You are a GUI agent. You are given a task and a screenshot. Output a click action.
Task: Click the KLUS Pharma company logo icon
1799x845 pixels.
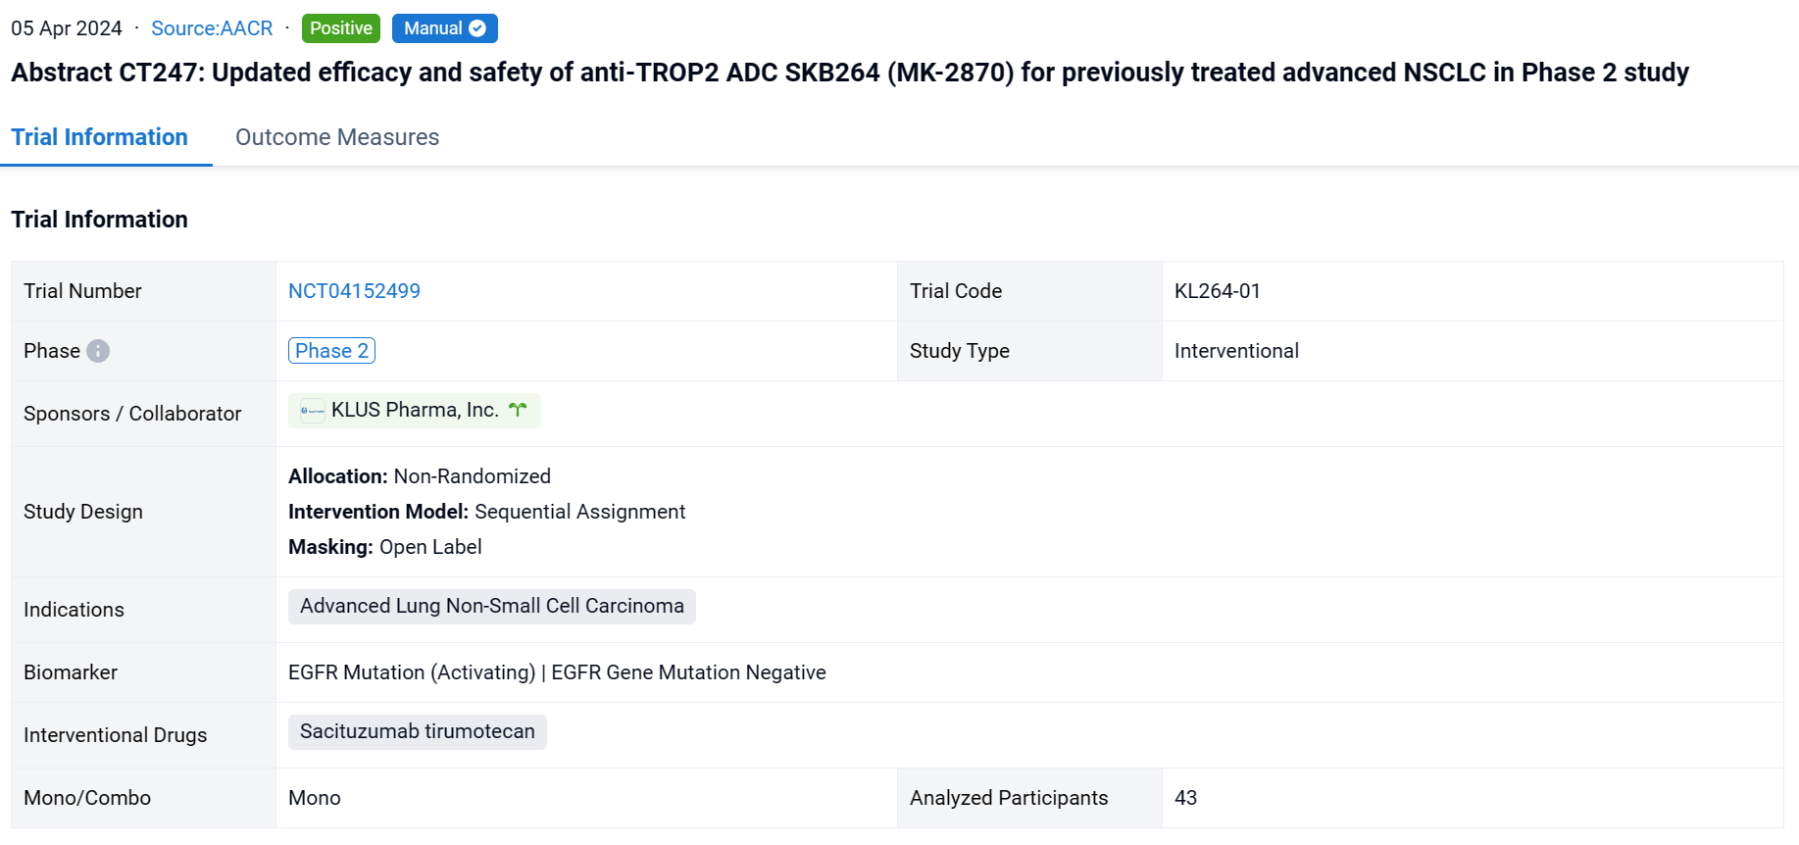pyautogui.click(x=312, y=412)
